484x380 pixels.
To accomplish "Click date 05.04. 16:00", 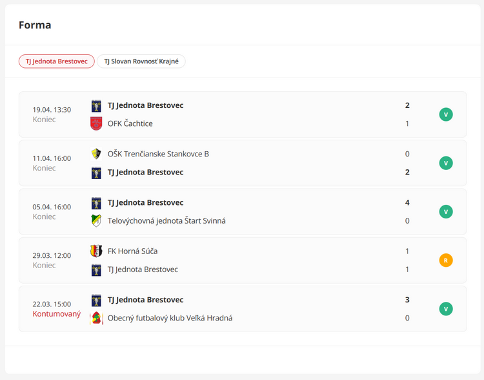I will pos(52,207).
